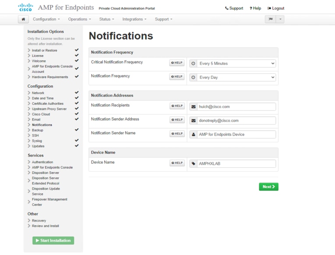The width and height of the screenshot is (335, 255).
Task: Go to Email configuration
Action: 36,120
